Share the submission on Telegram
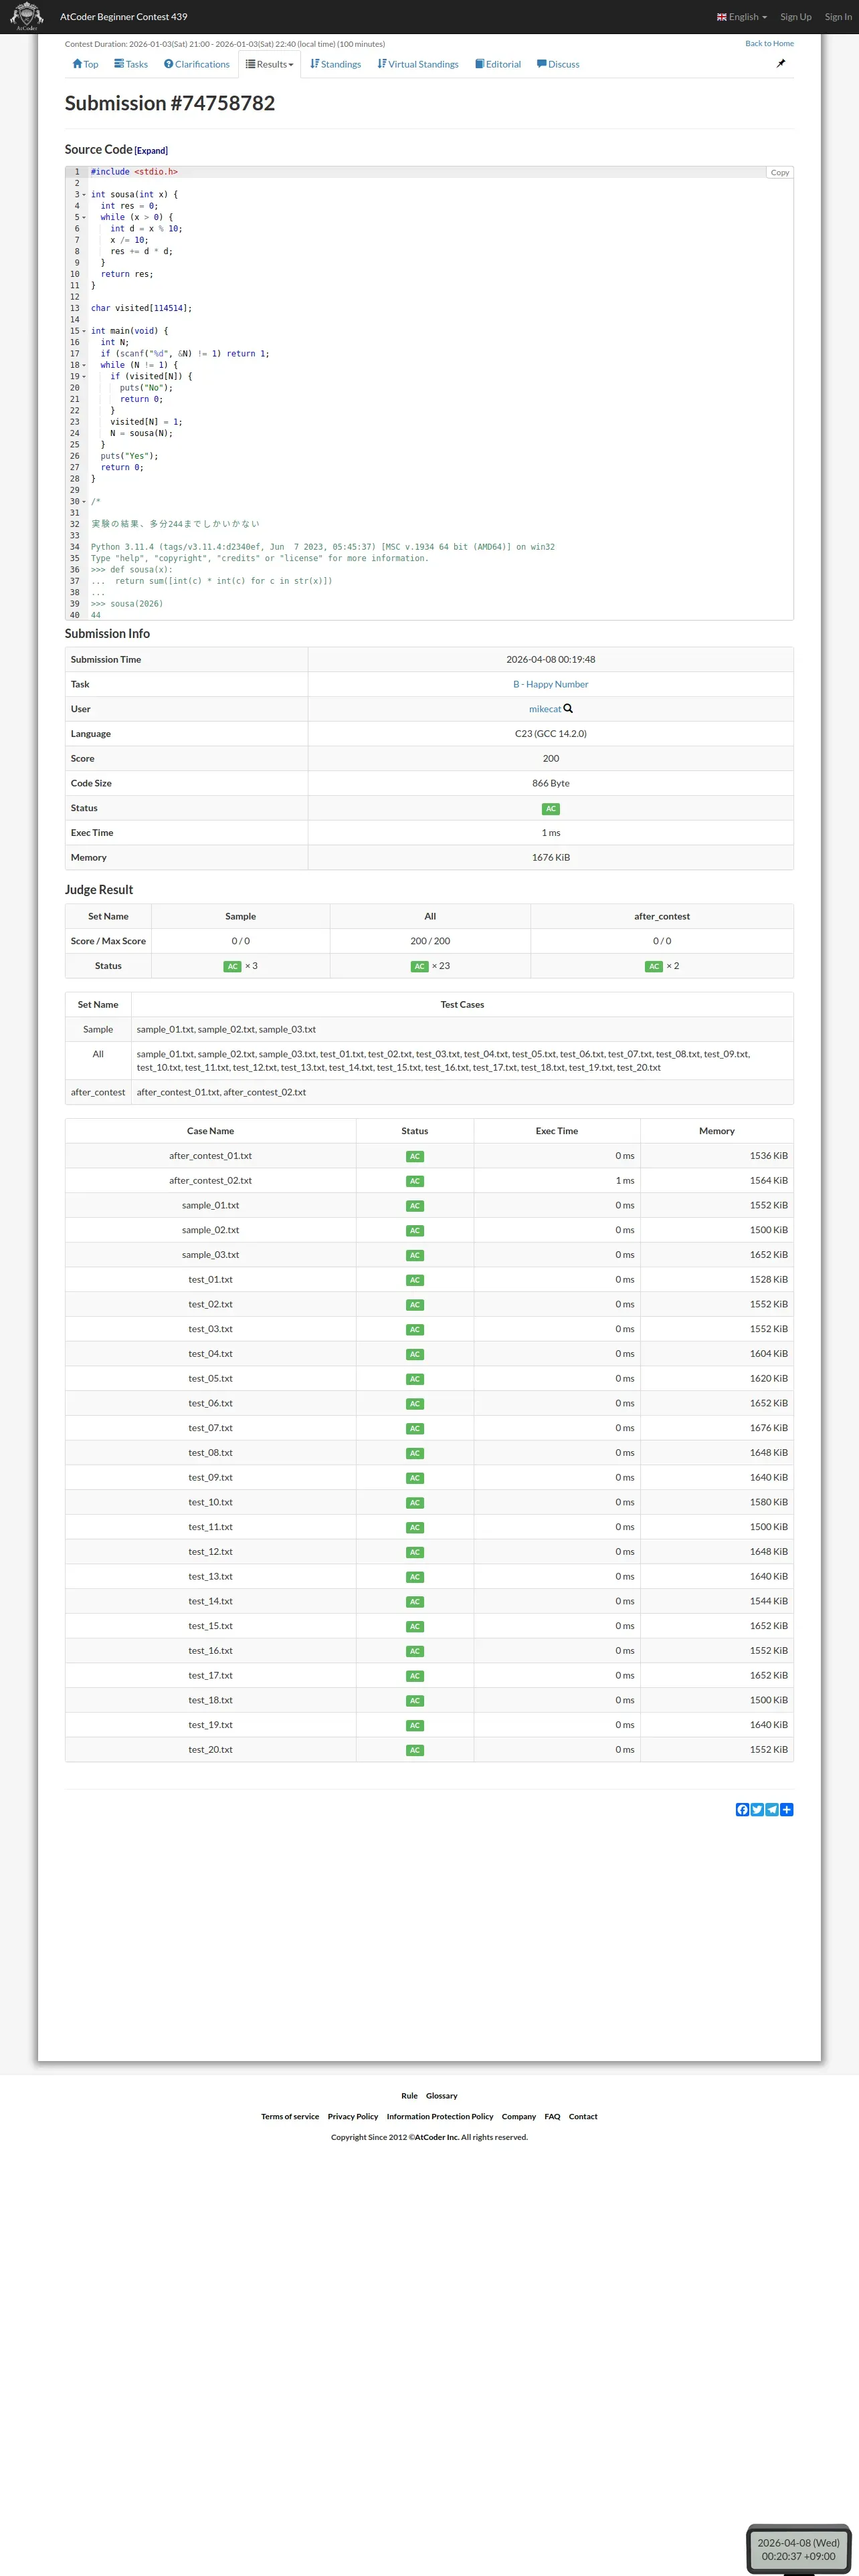Viewport: 859px width, 2576px height. tap(772, 1810)
